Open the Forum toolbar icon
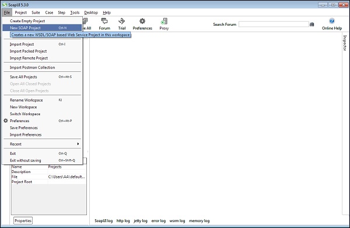Viewport: 350px width, 228px height. (x=104, y=21)
